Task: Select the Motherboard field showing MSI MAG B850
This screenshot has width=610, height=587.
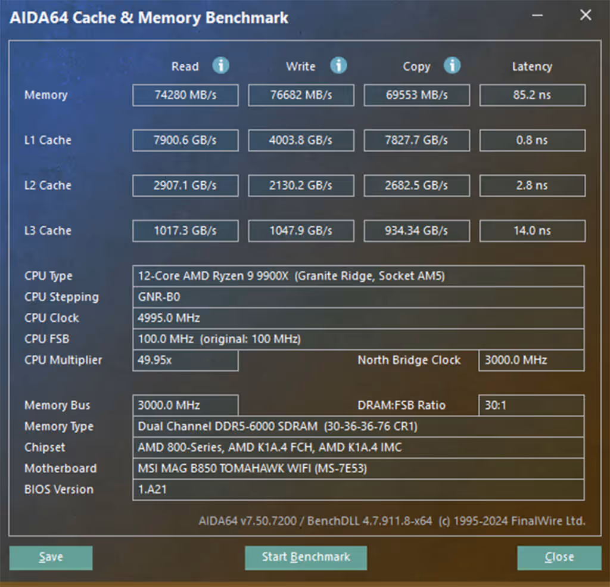Action: coord(359,468)
